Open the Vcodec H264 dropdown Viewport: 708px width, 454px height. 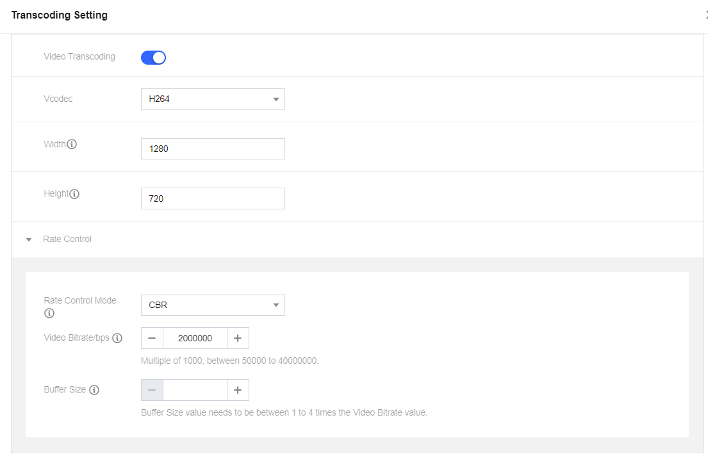pyautogui.click(x=213, y=99)
